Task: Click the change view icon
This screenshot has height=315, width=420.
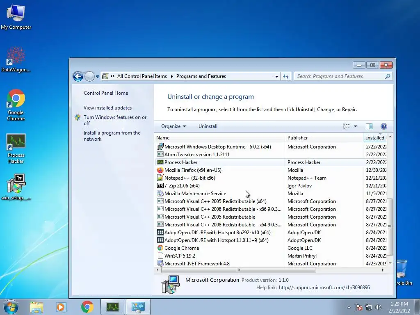Action: [x=346, y=126]
